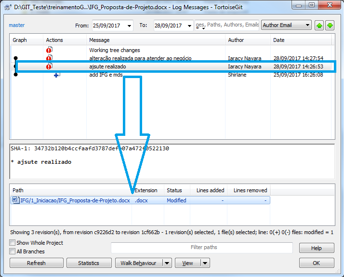This screenshot has width=344, height=277.
Task: Click the Filter paths input field
Action: tap(201, 248)
